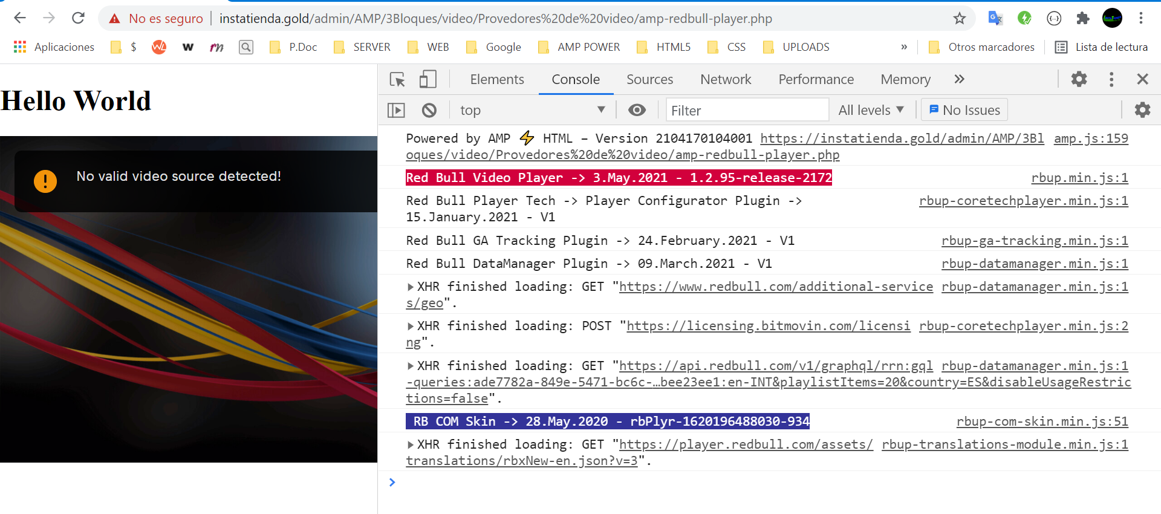Toggle the device toolbar
Screen dimensions: 1161x514
coord(428,79)
